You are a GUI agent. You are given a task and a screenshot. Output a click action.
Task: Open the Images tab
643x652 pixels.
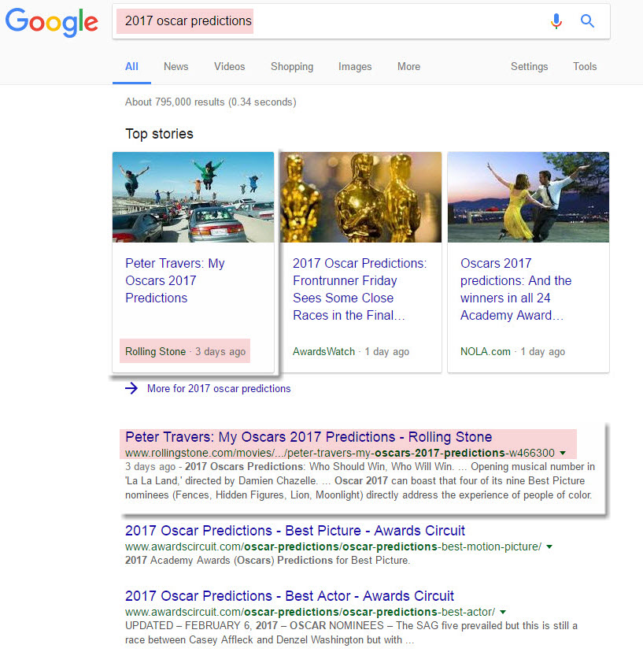tap(355, 66)
